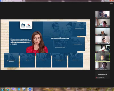Click the 'аудитор' tile on shared slide
This screenshot has width=114, height=91.
pyautogui.click(x=27, y=60)
